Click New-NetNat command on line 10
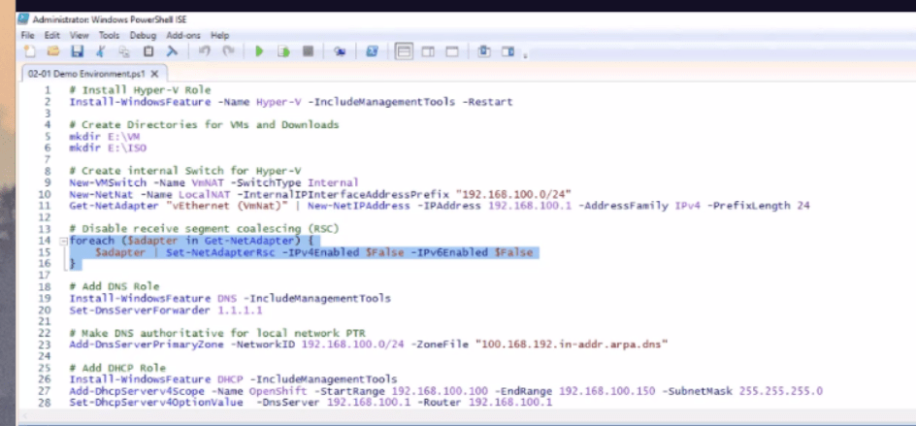This screenshot has height=426, width=916. pyautogui.click(x=101, y=194)
